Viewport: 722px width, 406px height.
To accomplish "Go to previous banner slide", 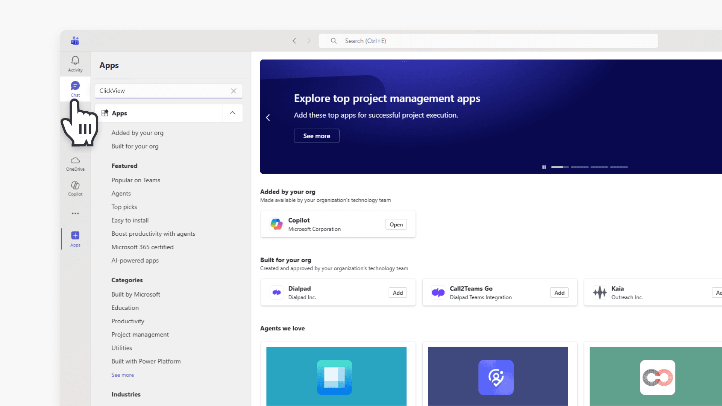I will (x=268, y=118).
